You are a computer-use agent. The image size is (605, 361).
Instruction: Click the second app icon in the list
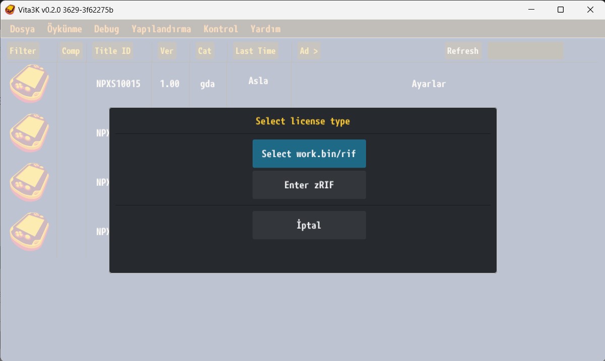[30, 133]
